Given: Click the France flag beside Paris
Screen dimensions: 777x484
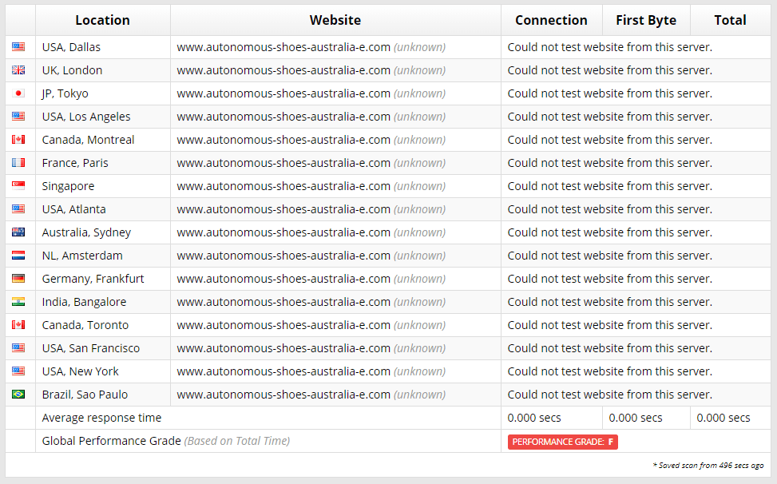Looking at the screenshot, I should point(18,163).
